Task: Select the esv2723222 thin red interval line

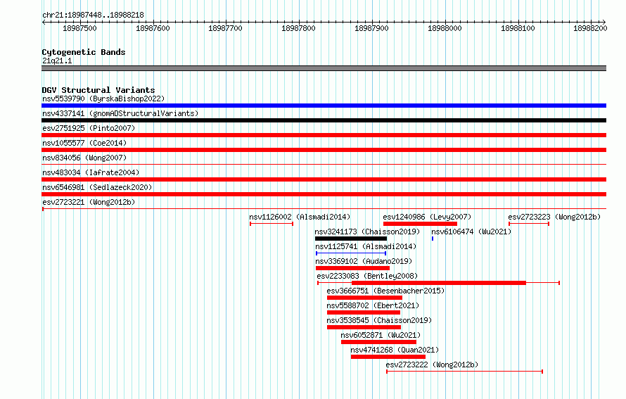Action: [x=465, y=372]
